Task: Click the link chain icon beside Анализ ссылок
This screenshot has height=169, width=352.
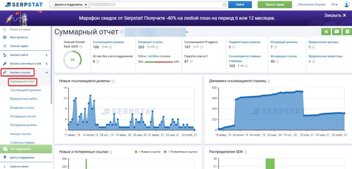Action: (x=5, y=72)
